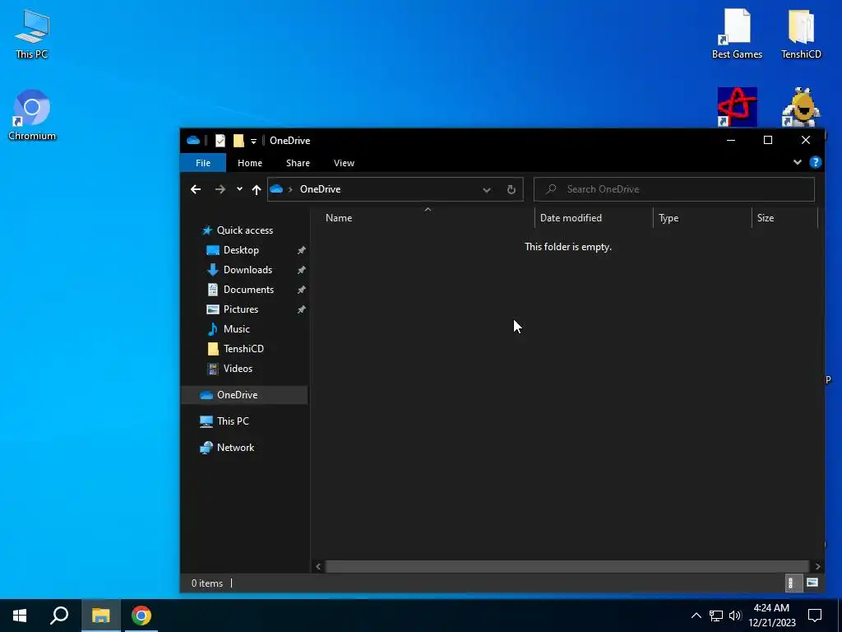Select the yellow character desktop shortcut
Viewport: 842px width, 632px height.
801,107
